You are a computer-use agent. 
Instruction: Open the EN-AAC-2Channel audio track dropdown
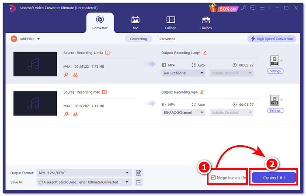[183, 112]
